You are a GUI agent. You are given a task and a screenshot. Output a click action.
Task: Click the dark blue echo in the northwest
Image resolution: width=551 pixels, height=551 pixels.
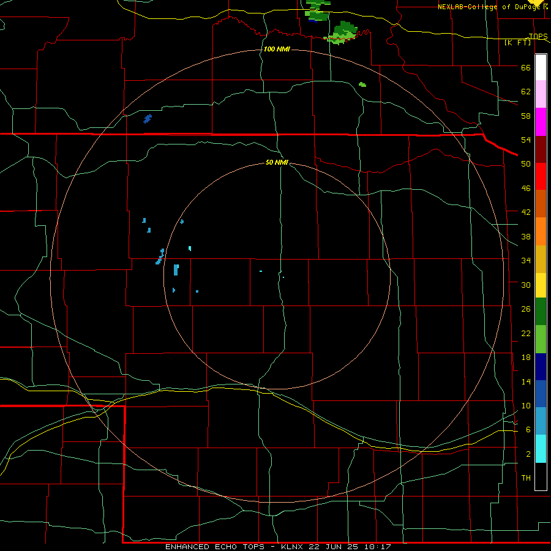point(148,119)
